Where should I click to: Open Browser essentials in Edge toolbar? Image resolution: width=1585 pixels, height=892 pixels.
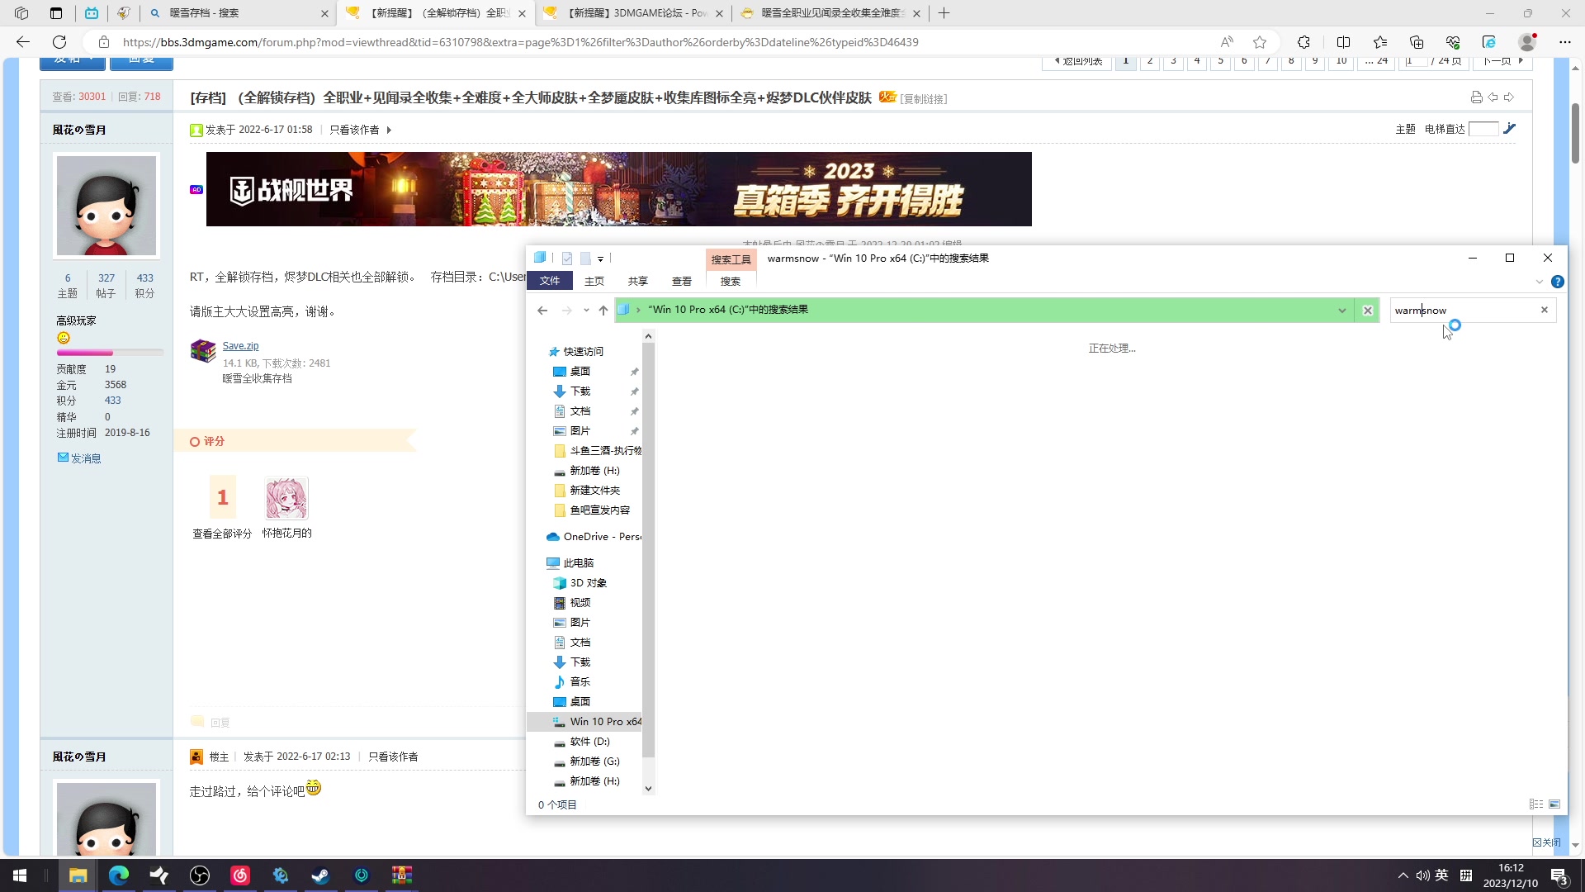(1454, 42)
